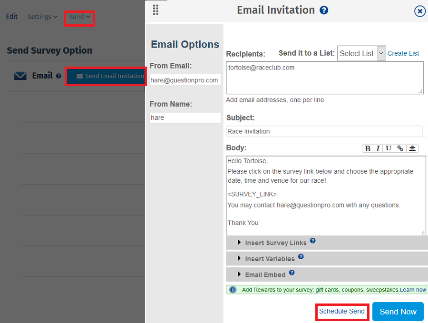
Task: Click the 'Hello Tortoise,' greeting line
Action: pyautogui.click(x=248, y=161)
